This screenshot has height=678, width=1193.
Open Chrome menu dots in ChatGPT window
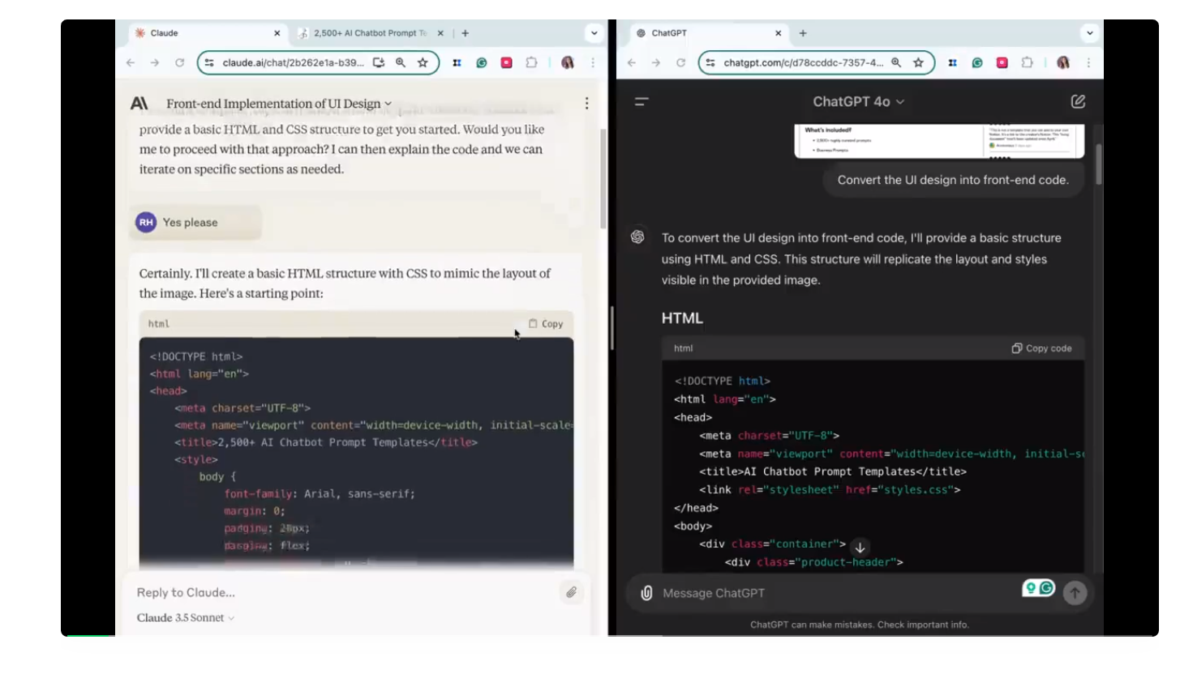[x=1088, y=62]
